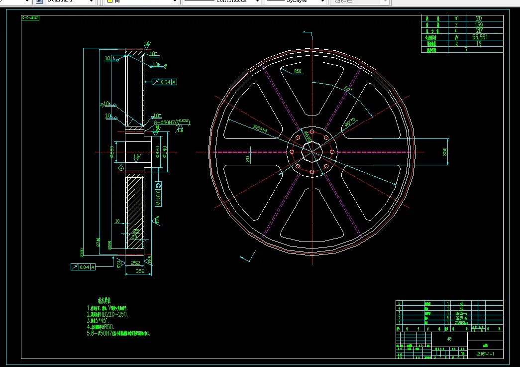Expand the ByLayer lineweight dropdown
The height and width of the screenshot is (367, 520).
321,1
